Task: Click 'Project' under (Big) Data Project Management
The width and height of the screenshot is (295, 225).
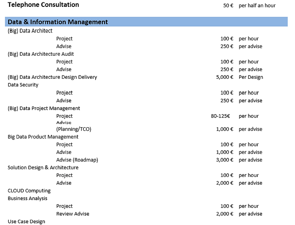Action: [64, 116]
